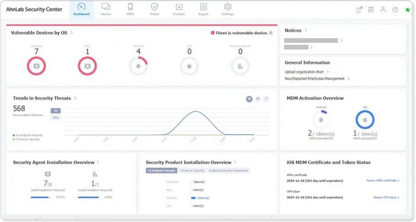Click the Windows Server vulnerable devices ring

tap(240, 66)
